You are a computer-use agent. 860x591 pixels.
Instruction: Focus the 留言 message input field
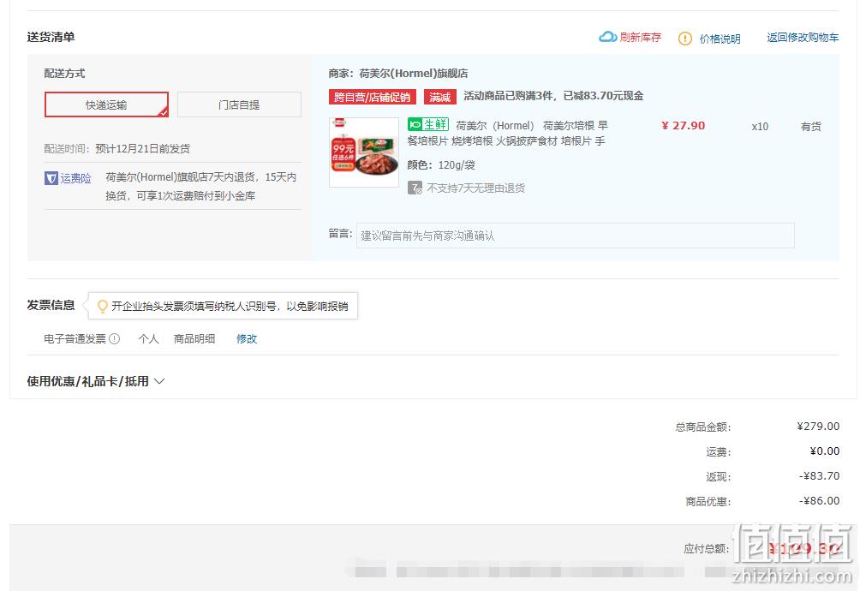click(x=576, y=236)
